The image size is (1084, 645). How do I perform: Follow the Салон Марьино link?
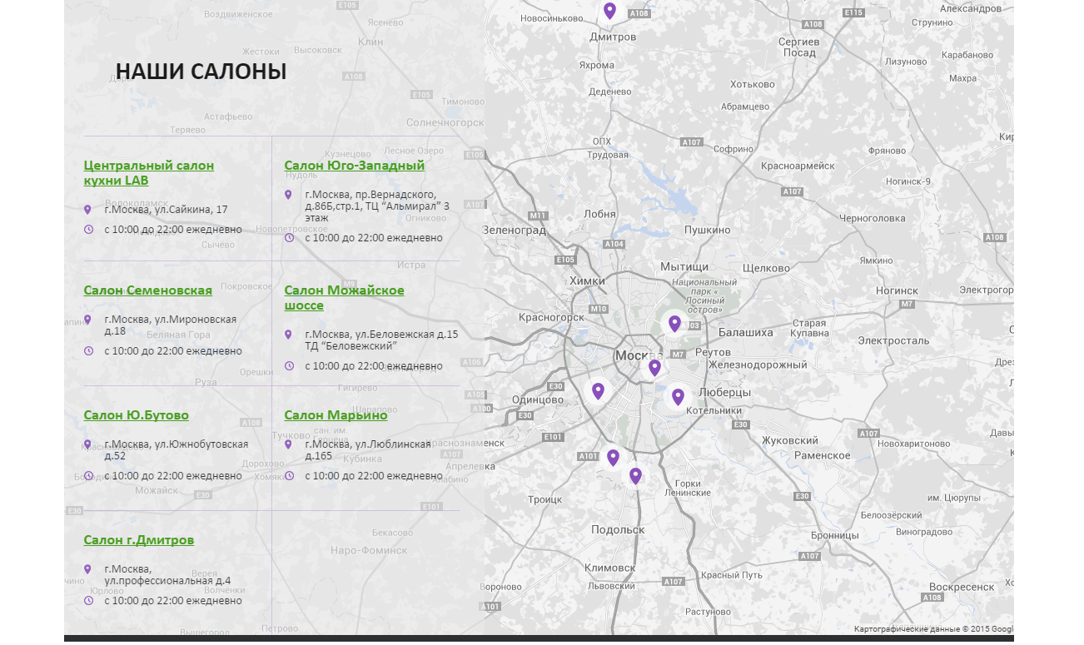(336, 414)
